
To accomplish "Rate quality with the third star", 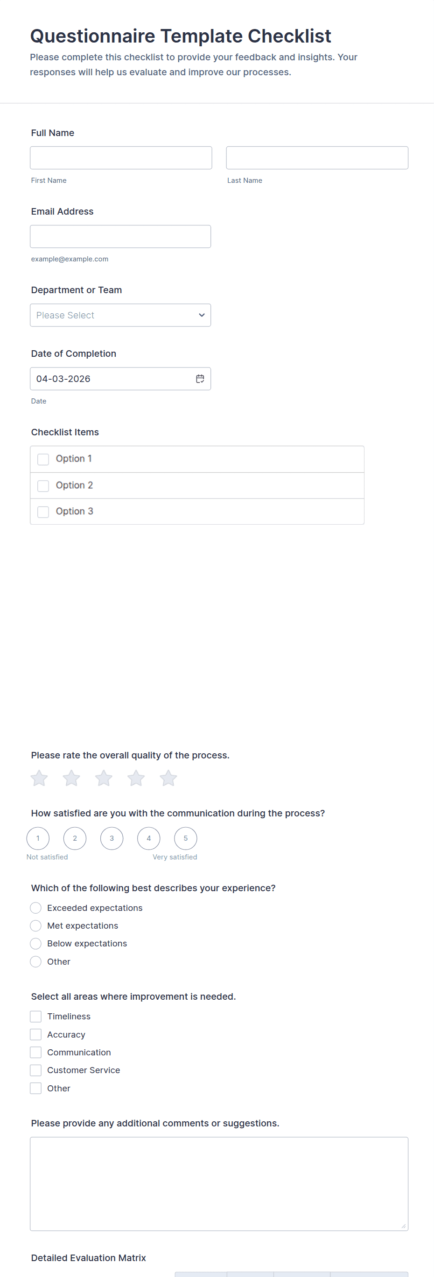I will 104,778.
